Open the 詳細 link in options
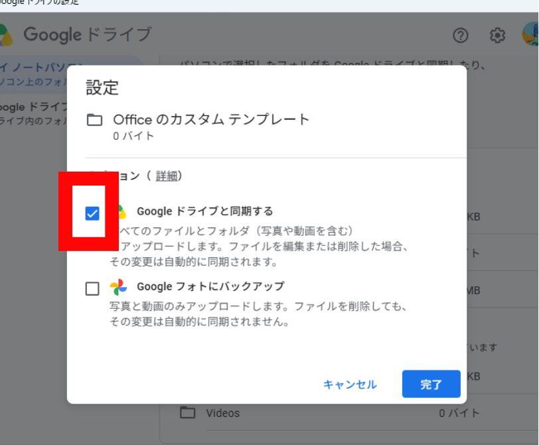Viewport: 539px width, 446px height. pos(167,176)
